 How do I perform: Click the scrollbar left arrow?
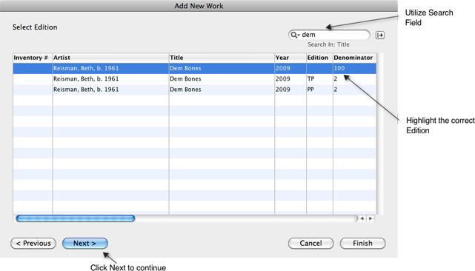pyautogui.click(x=362, y=218)
